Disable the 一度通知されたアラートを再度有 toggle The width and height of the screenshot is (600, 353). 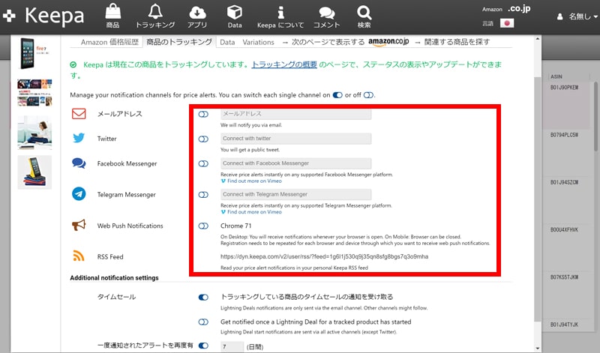tap(203, 346)
